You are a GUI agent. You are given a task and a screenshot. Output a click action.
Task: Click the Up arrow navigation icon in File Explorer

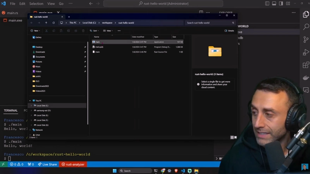46,23
